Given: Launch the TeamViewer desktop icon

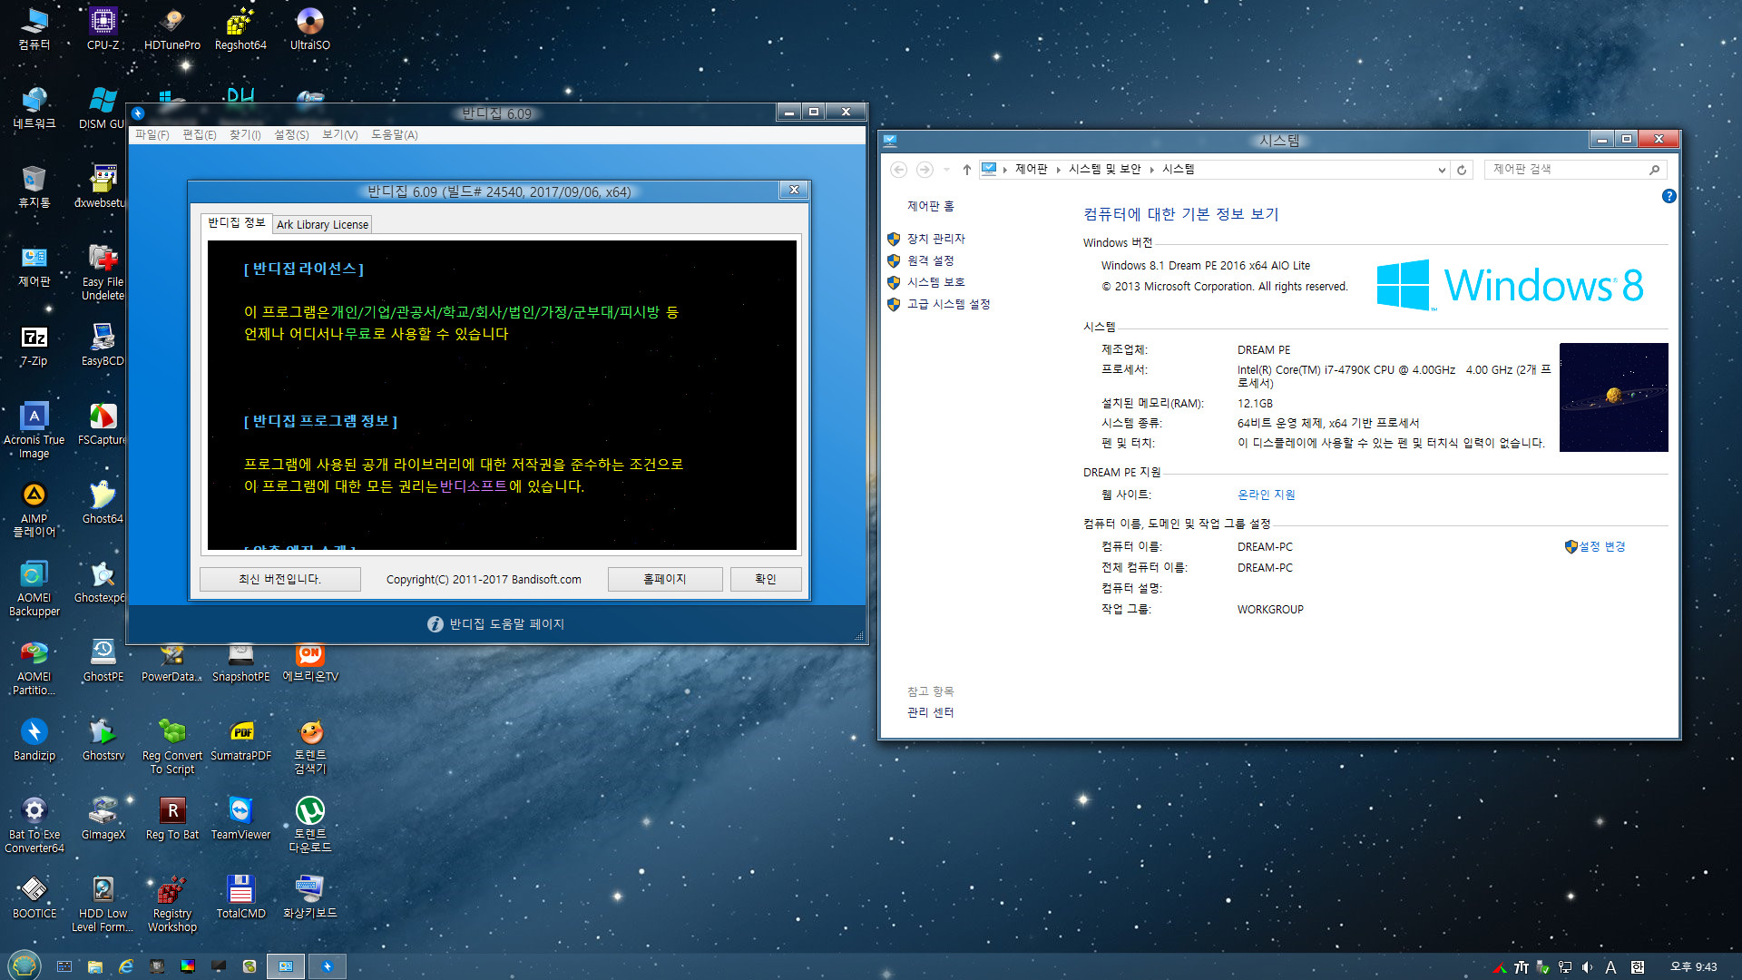Looking at the screenshot, I should click(x=240, y=818).
